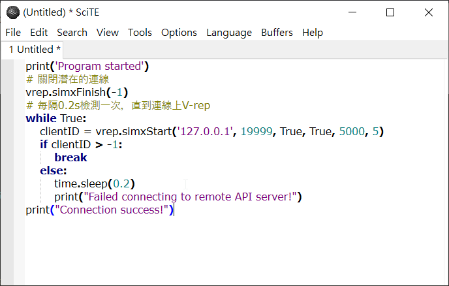Minimize the SciTE window
This screenshot has height=286, width=449.
[352, 12]
